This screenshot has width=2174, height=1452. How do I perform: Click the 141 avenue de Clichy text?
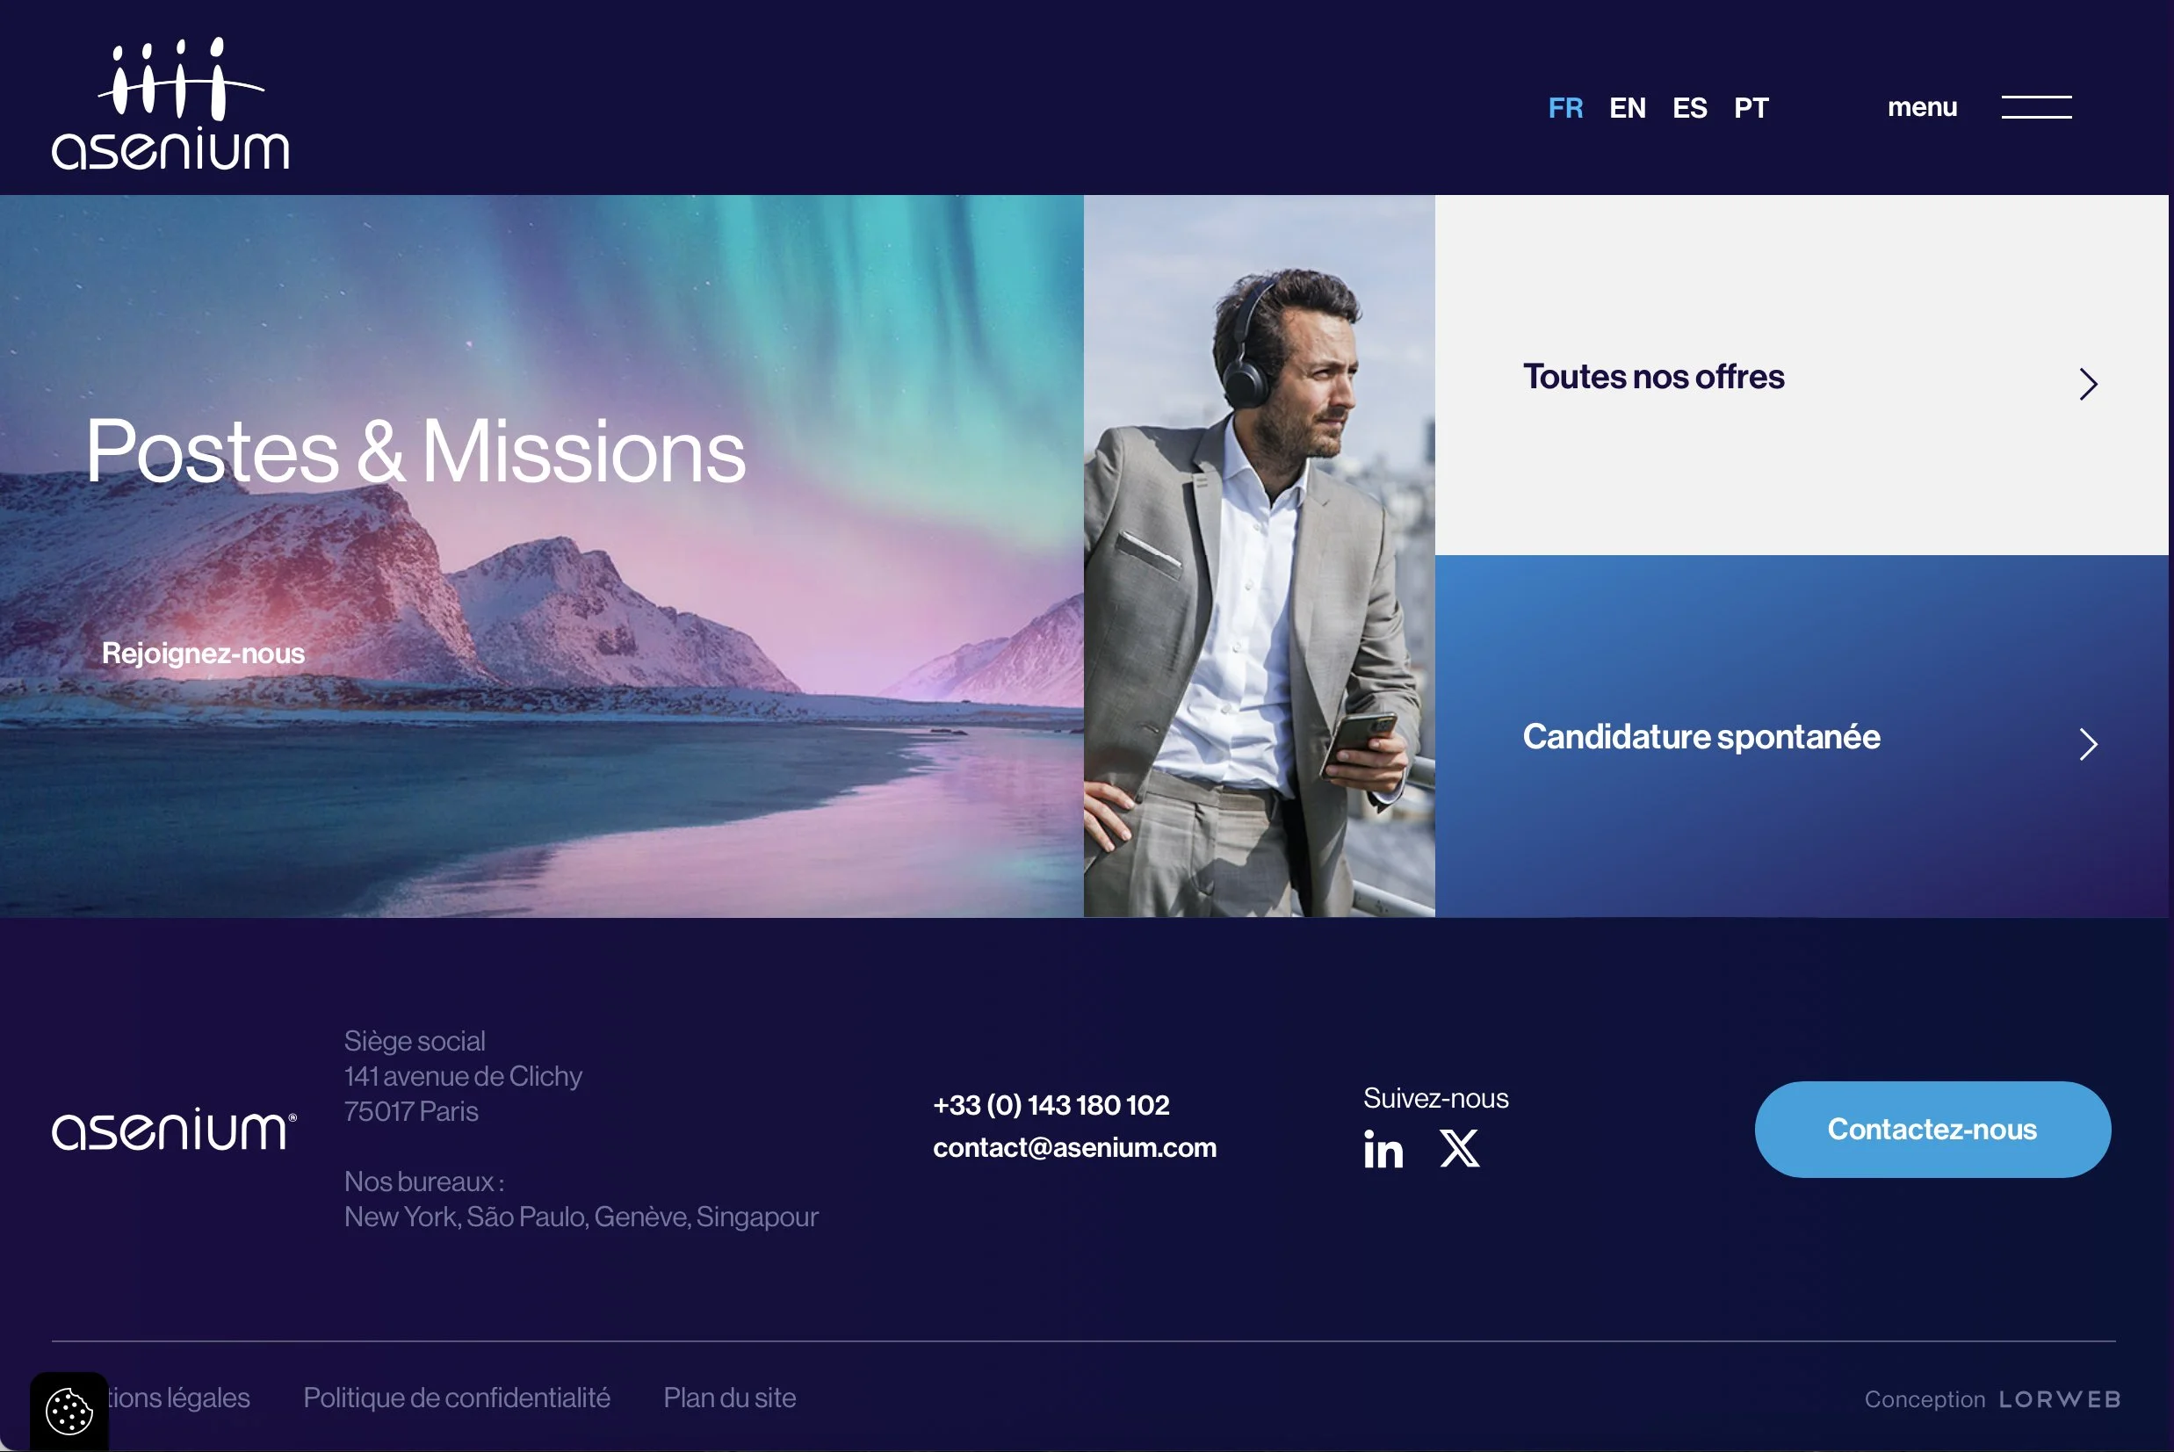463,1076
